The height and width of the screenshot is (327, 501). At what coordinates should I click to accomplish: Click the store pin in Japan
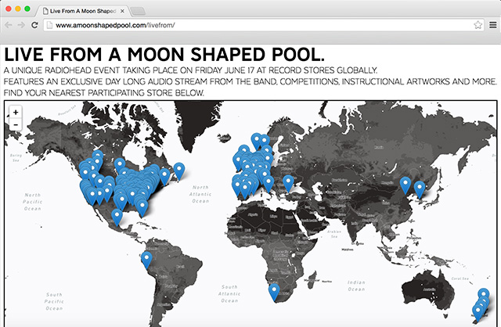pos(420,188)
